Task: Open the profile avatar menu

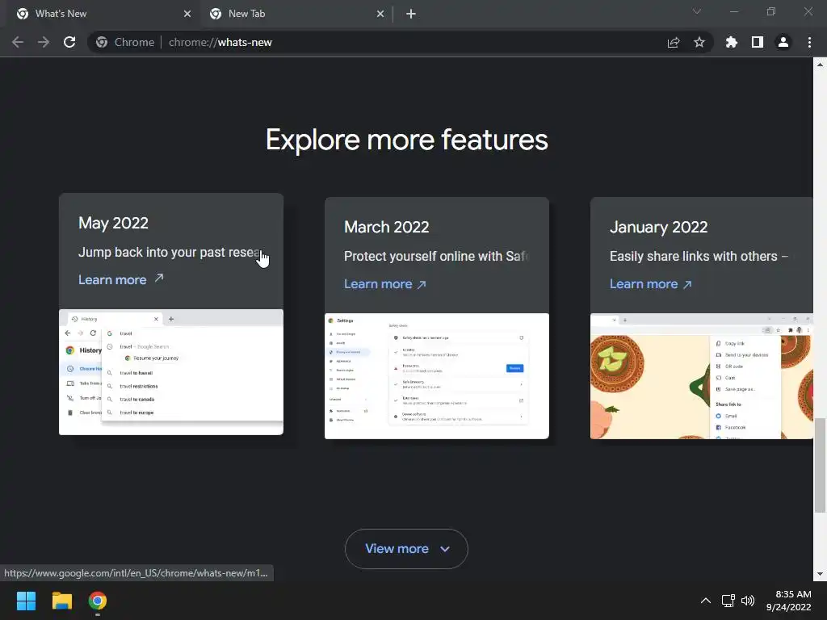Action: pyautogui.click(x=783, y=42)
